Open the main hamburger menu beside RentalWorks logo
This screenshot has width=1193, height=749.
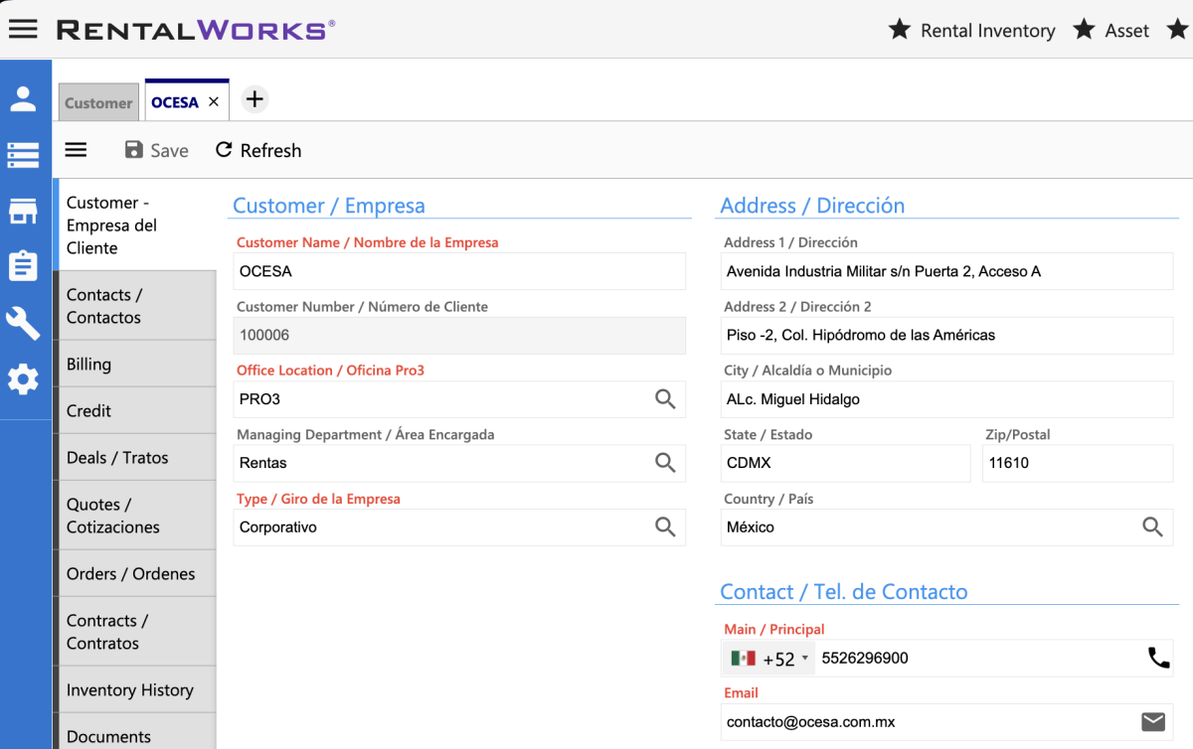(x=23, y=29)
